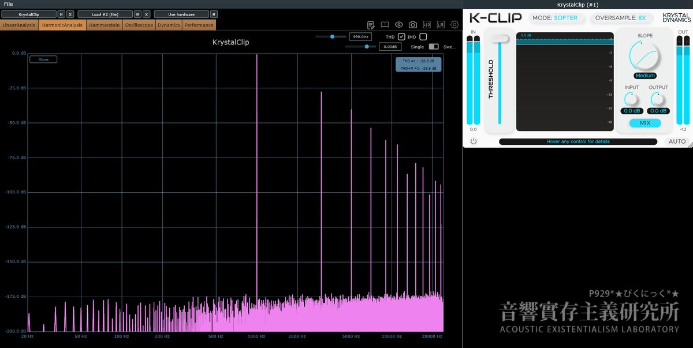Click the OUT meter -1.2 reading
This screenshot has height=348, width=693.
683,129
